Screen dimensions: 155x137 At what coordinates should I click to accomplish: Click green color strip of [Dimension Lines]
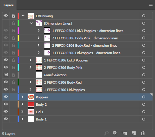coord(18,23)
